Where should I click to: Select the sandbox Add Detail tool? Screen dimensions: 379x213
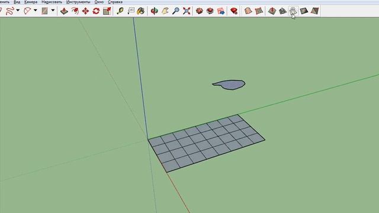(x=304, y=11)
